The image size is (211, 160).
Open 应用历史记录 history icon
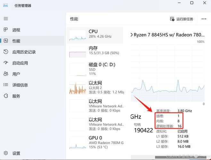(6, 52)
